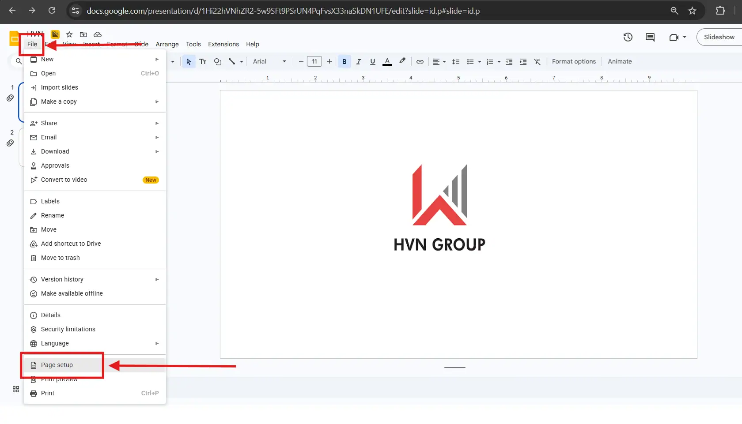Select Approvals menu item

point(95,165)
